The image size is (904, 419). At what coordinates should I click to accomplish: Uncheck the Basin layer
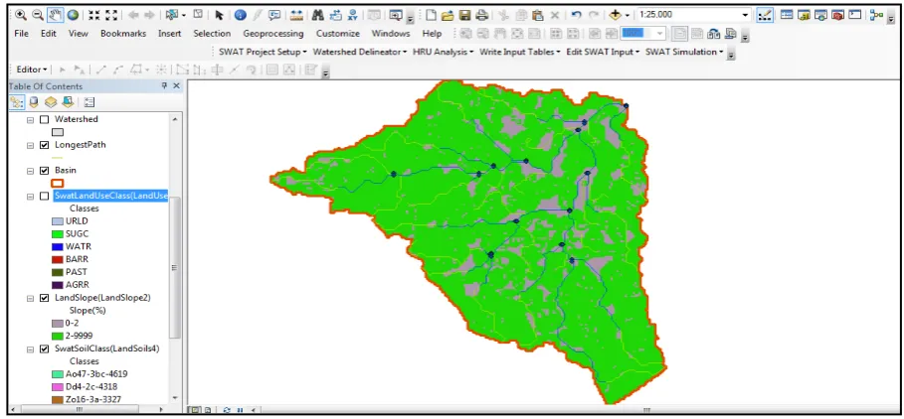(45, 171)
